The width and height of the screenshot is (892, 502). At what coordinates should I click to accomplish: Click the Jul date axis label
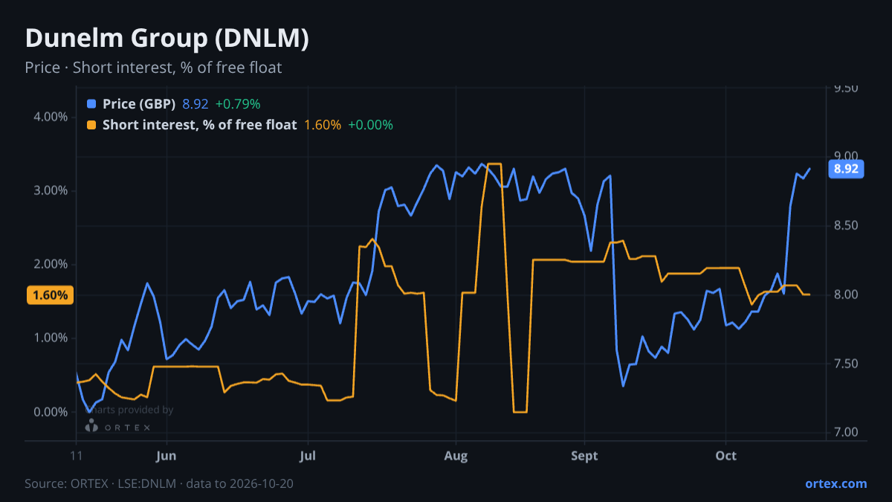[308, 456]
